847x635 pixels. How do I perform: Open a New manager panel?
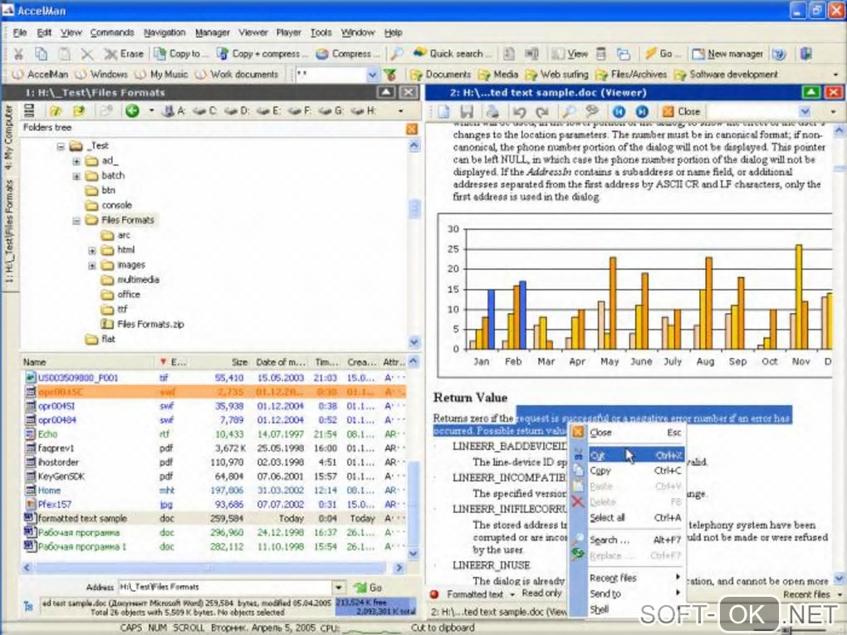(x=727, y=53)
